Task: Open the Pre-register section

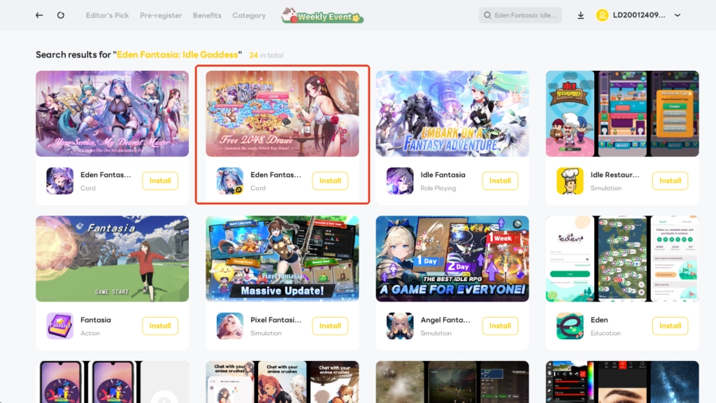Action: tap(160, 15)
